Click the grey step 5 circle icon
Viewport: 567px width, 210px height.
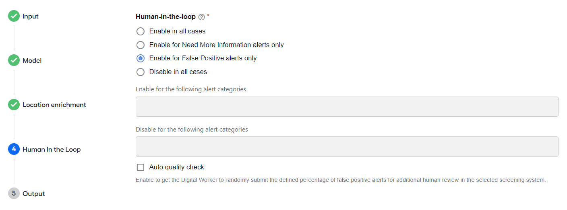tap(14, 194)
